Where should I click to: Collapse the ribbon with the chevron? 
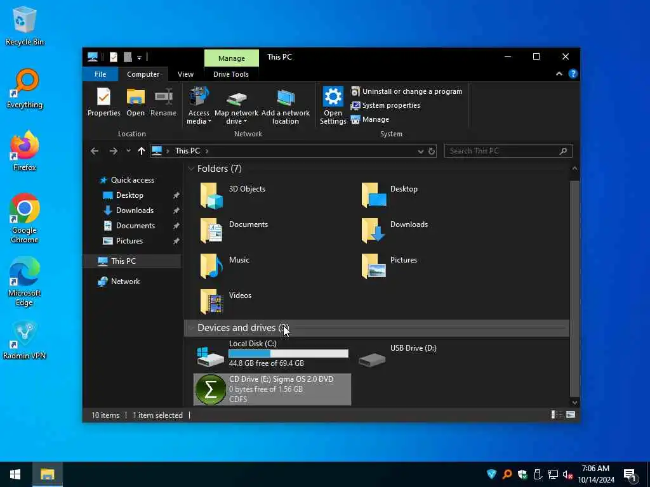(x=559, y=74)
